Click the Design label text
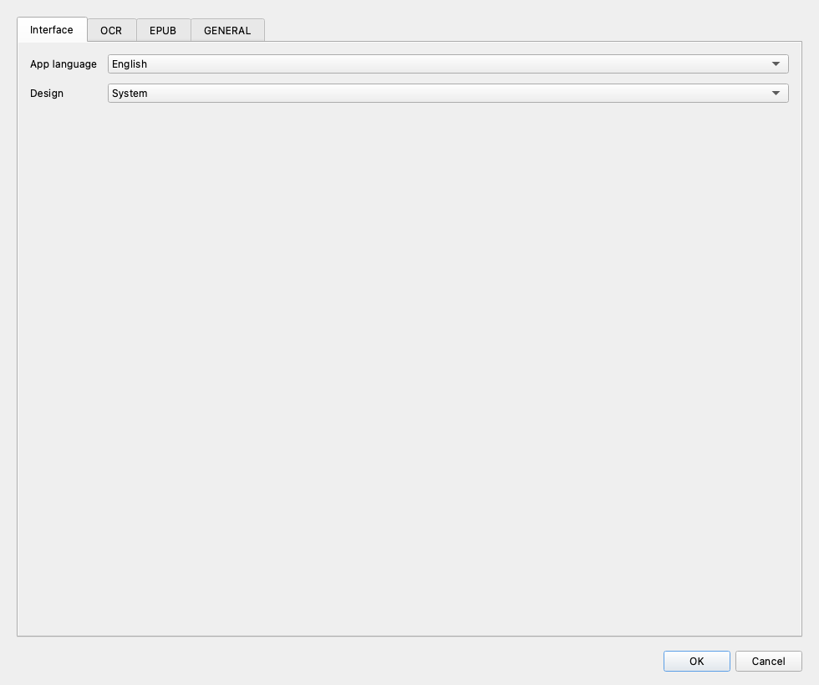This screenshot has width=819, height=685. pyautogui.click(x=47, y=94)
